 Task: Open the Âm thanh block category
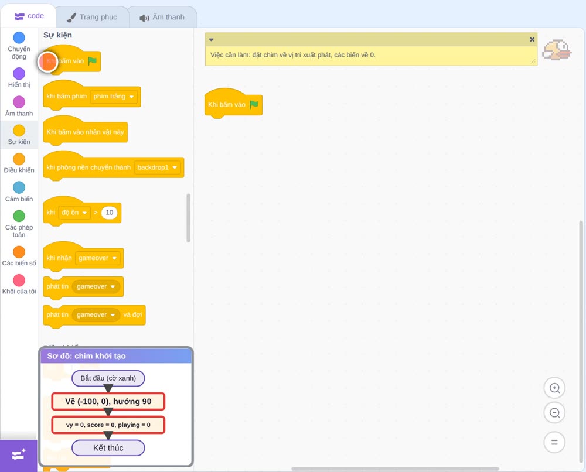pyautogui.click(x=19, y=106)
